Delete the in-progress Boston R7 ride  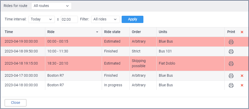[x=242, y=85]
